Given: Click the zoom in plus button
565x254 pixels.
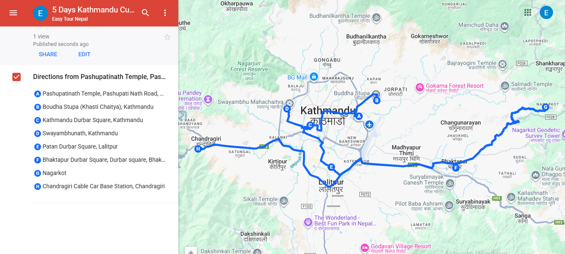Looking at the screenshot, I should tap(191, 251).
